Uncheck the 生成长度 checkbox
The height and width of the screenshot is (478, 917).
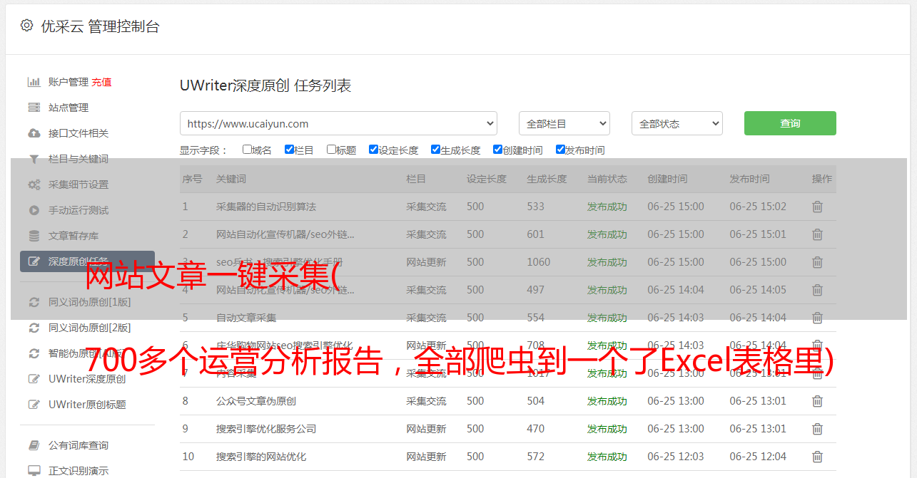click(435, 150)
